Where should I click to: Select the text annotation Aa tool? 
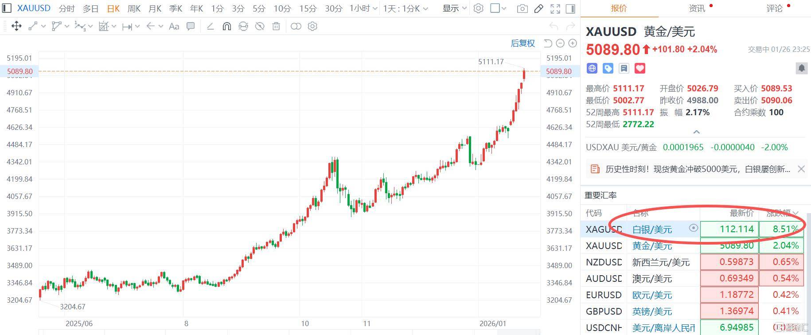point(174,27)
